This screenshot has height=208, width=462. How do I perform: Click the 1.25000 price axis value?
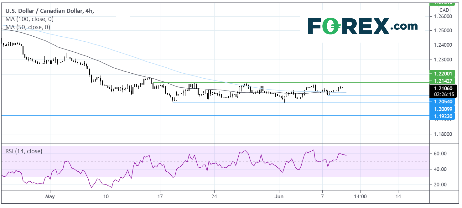[442, 31]
